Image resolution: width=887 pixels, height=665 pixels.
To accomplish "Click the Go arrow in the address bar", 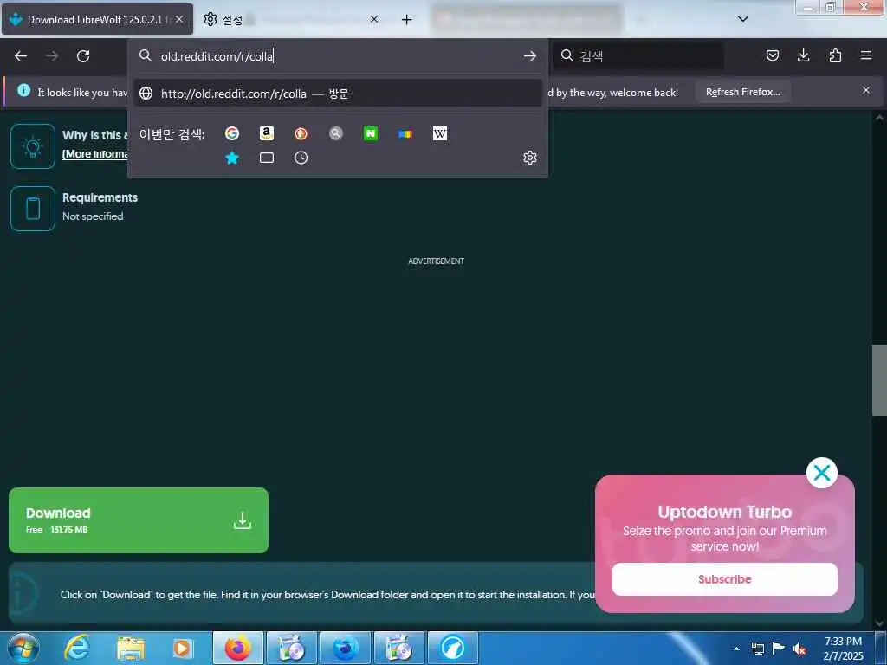I will click(530, 56).
